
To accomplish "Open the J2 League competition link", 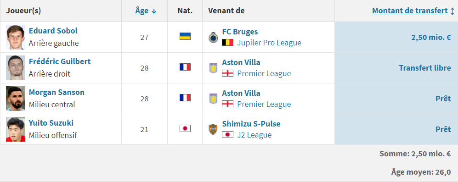I will pos(254,135).
